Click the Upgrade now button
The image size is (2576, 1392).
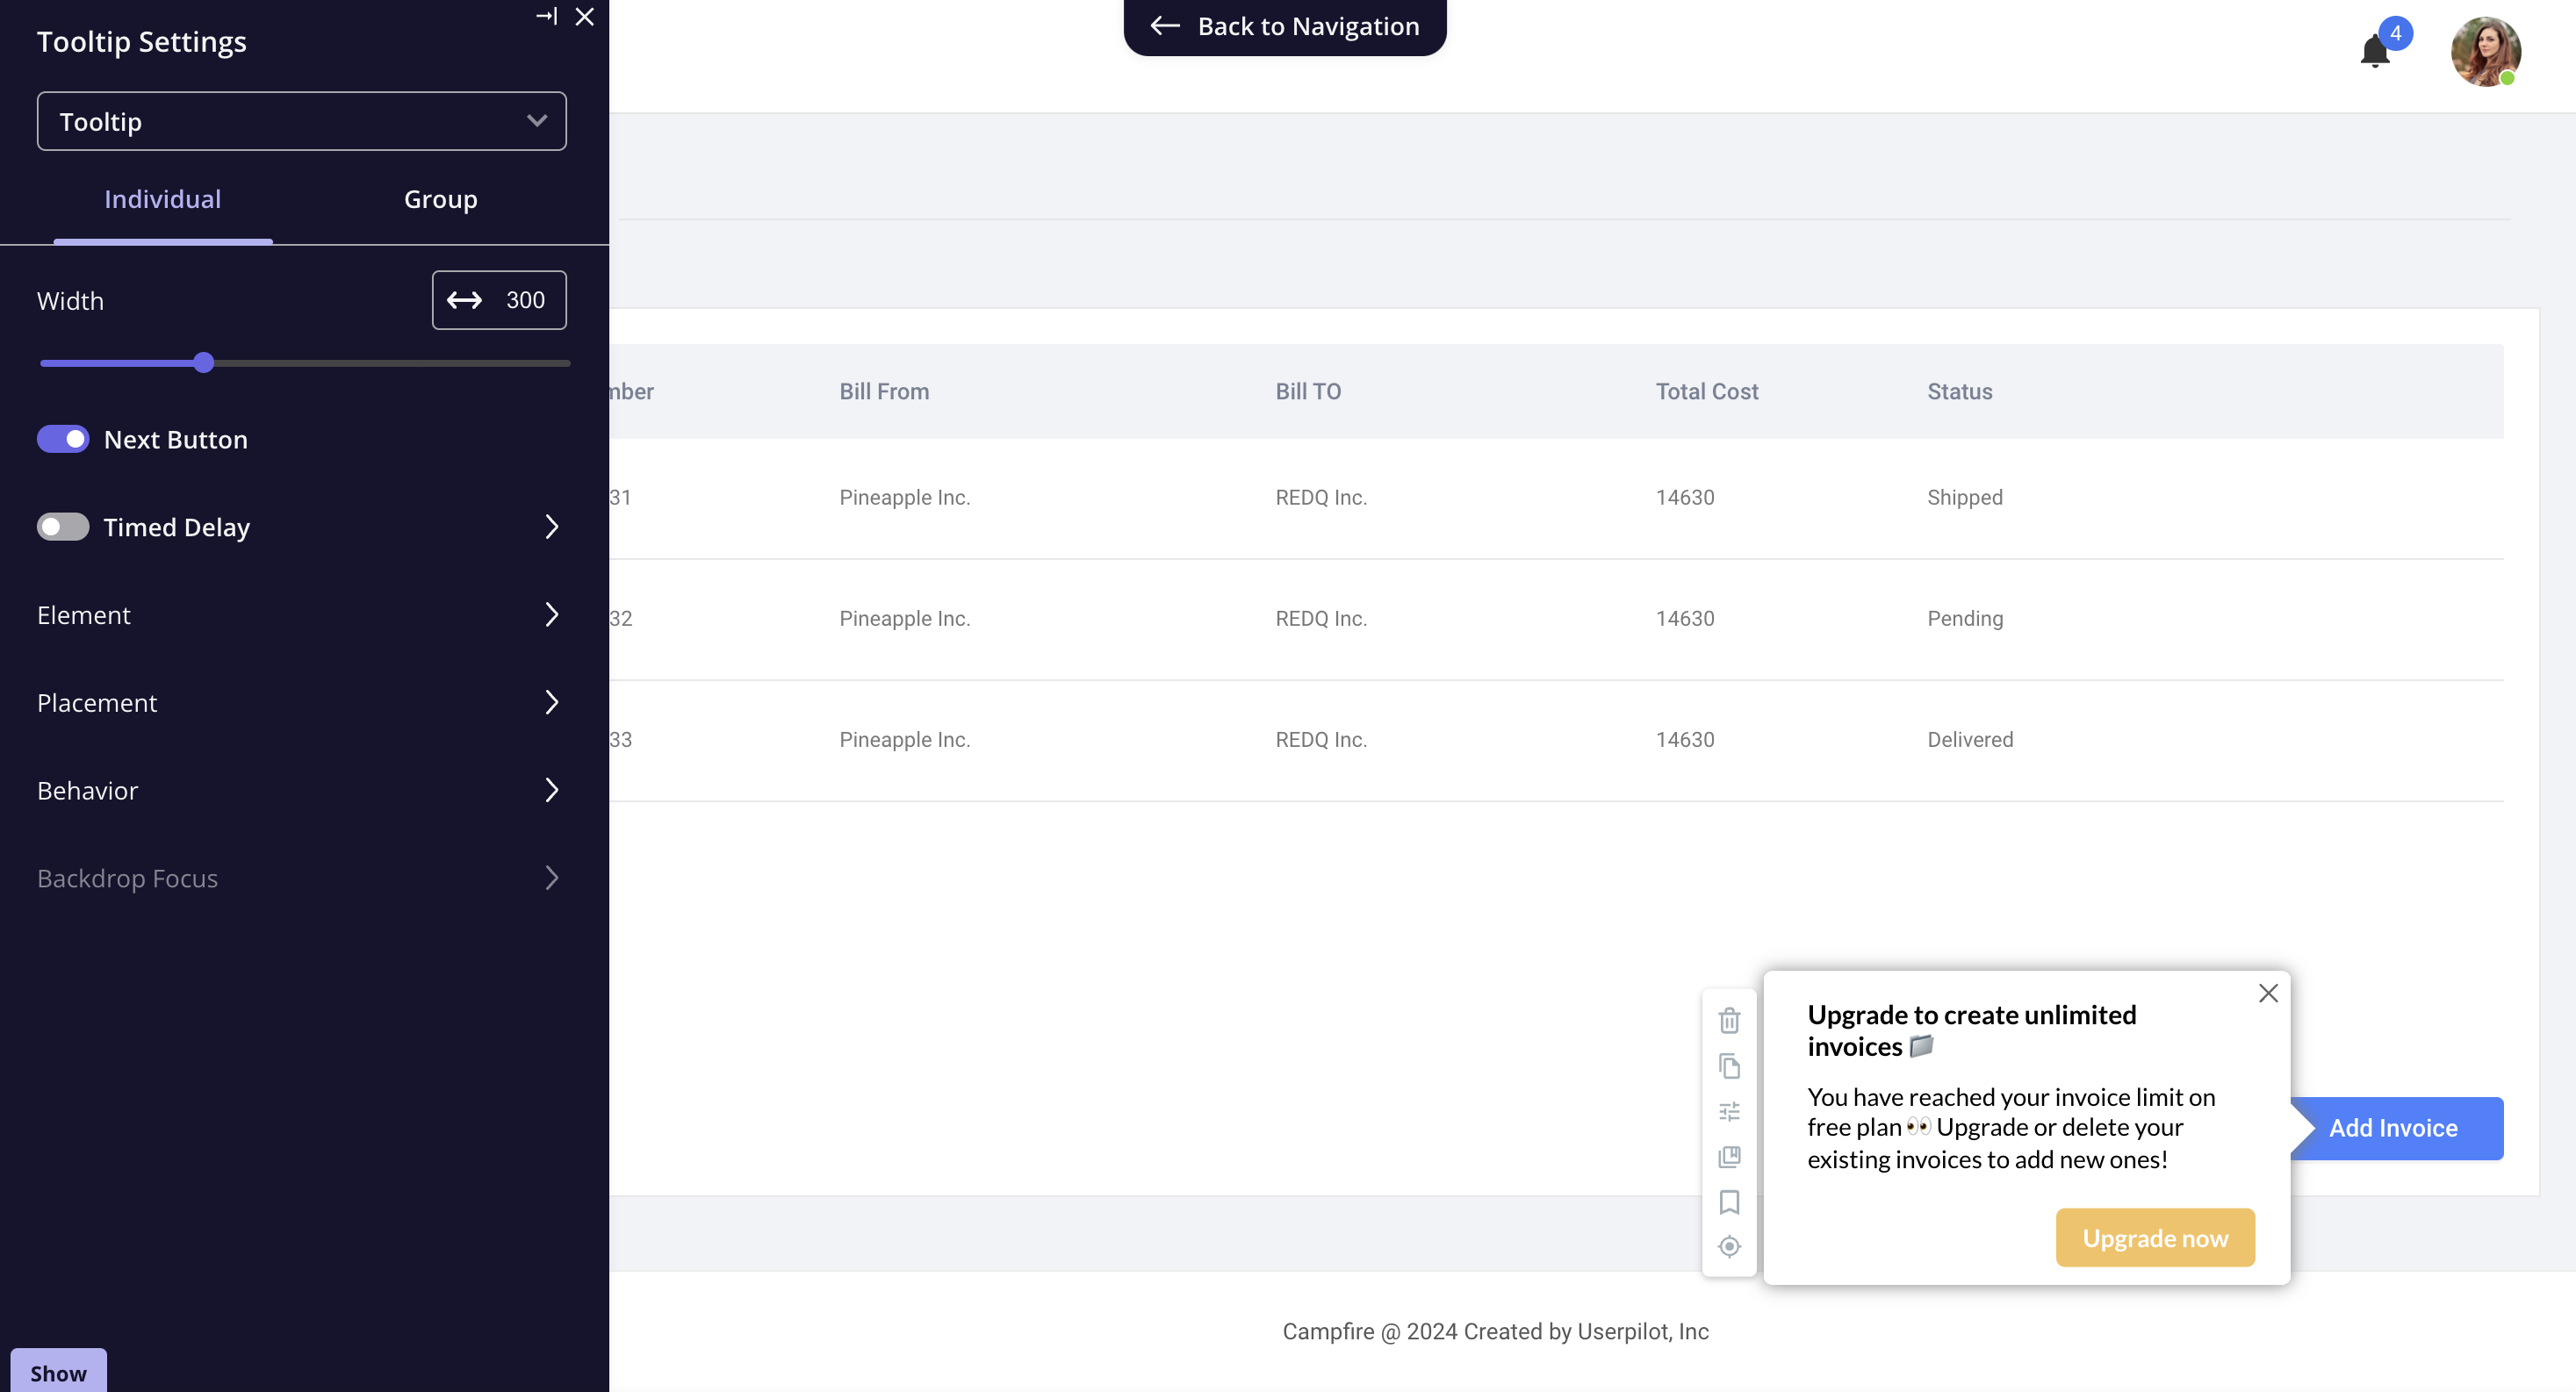2155,1238
